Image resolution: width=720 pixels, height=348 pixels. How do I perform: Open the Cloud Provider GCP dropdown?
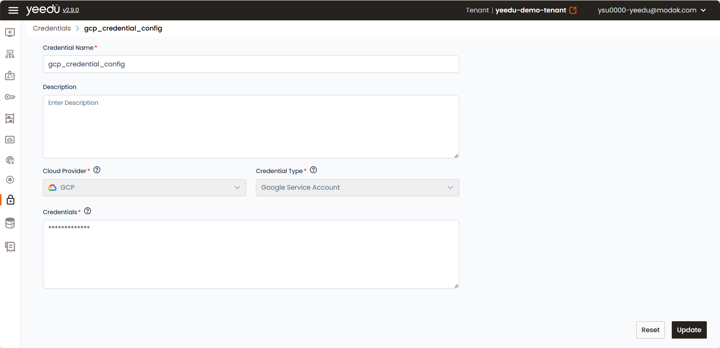(x=144, y=187)
